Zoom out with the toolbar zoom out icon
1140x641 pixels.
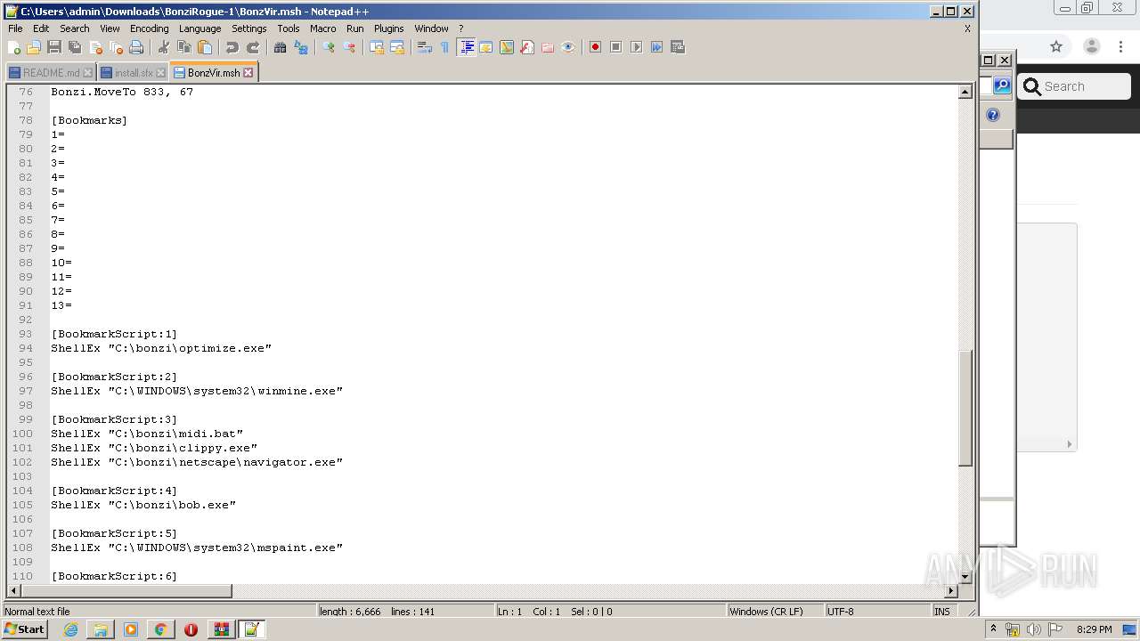(x=348, y=47)
